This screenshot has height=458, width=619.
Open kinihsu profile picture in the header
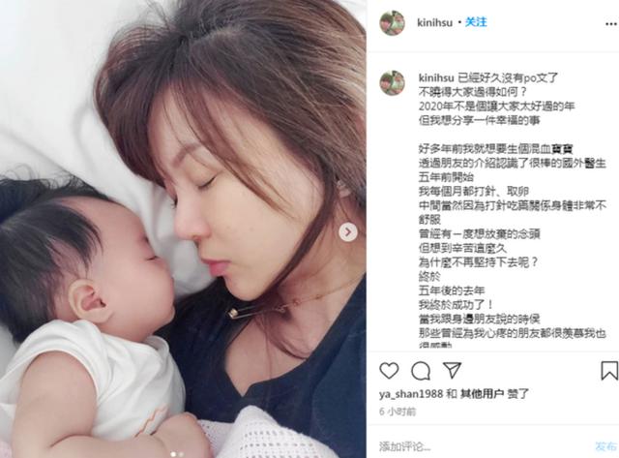point(392,23)
